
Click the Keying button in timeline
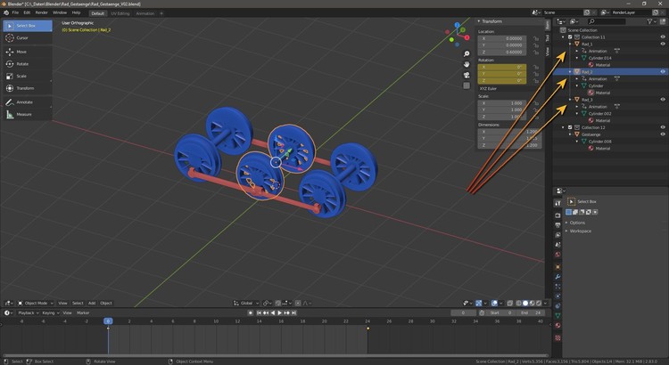pos(48,313)
